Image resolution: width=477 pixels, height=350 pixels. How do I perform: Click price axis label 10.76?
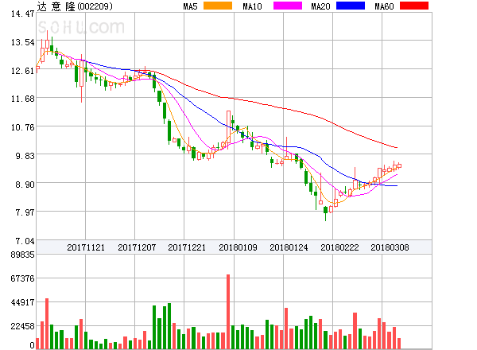point(22,127)
